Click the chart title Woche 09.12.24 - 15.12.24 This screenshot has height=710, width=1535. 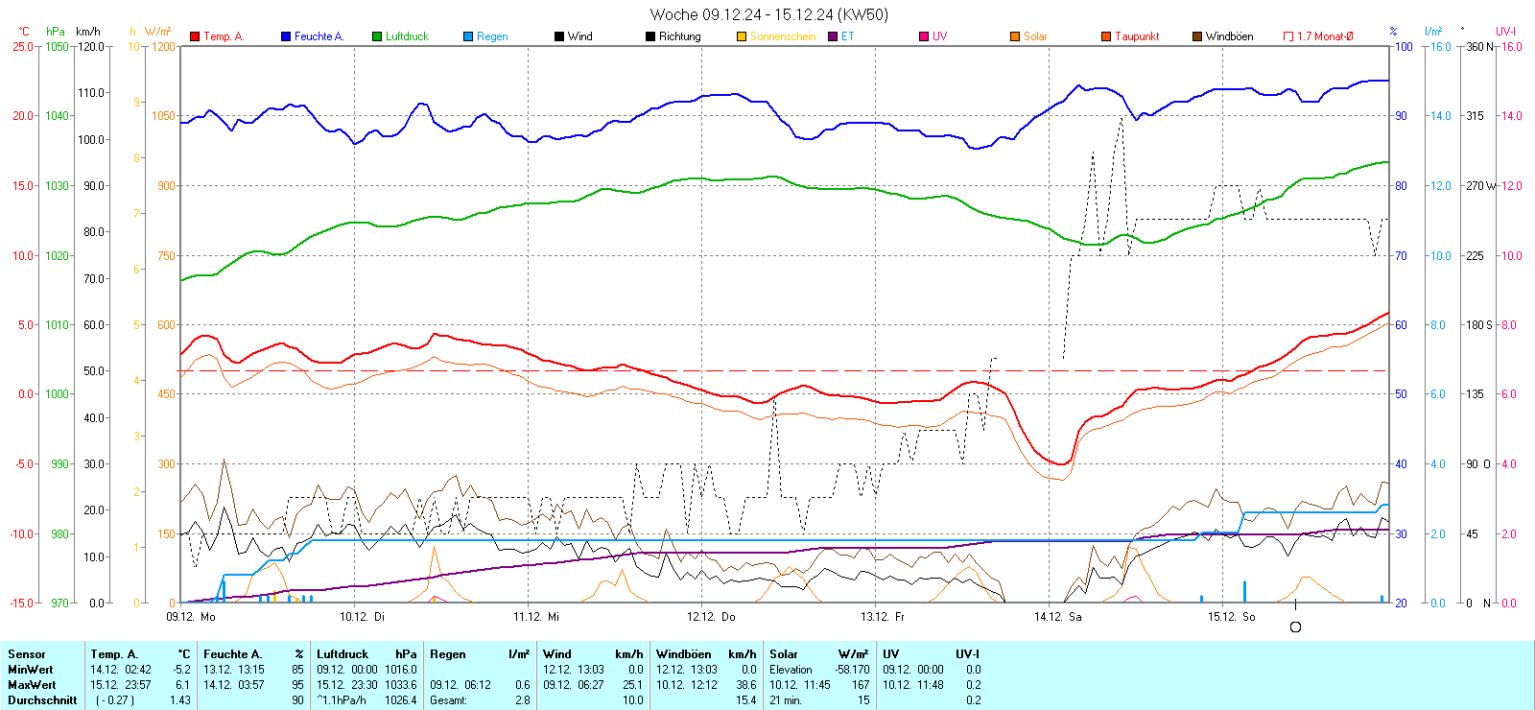coord(768,14)
